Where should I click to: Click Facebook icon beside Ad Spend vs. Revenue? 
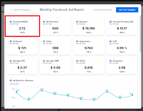pyautogui.click(x=11, y=81)
